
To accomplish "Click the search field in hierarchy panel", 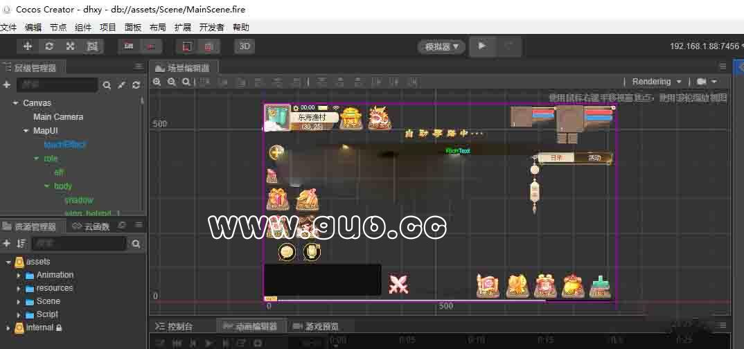I will (57, 85).
